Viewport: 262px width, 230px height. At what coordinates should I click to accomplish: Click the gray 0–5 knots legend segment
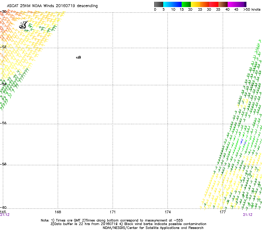(159, 4)
